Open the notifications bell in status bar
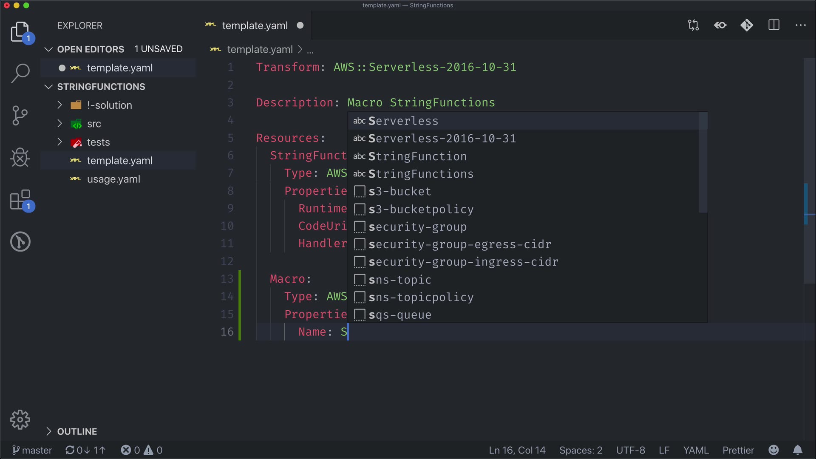 click(798, 450)
